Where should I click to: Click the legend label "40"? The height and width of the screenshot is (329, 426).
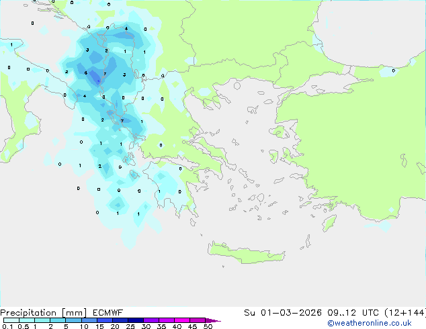coord(177,326)
